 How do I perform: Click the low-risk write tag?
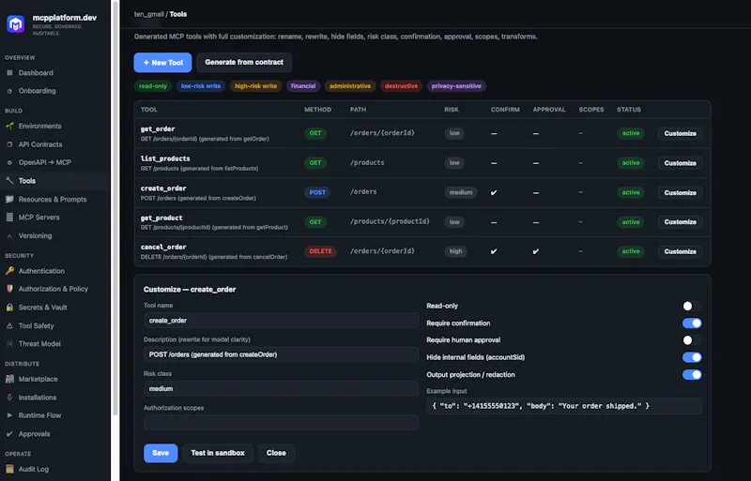click(x=201, y=86)
